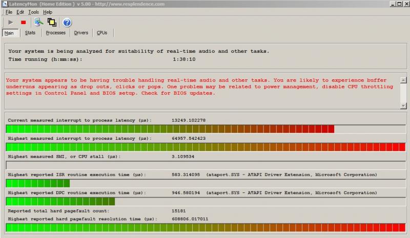Open help with the blue question mark icon
Image resolution: width=410 pixels, height=238 pixels.
(67, 23)
